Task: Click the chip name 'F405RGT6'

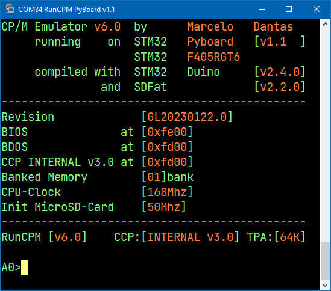Action: 213,57
